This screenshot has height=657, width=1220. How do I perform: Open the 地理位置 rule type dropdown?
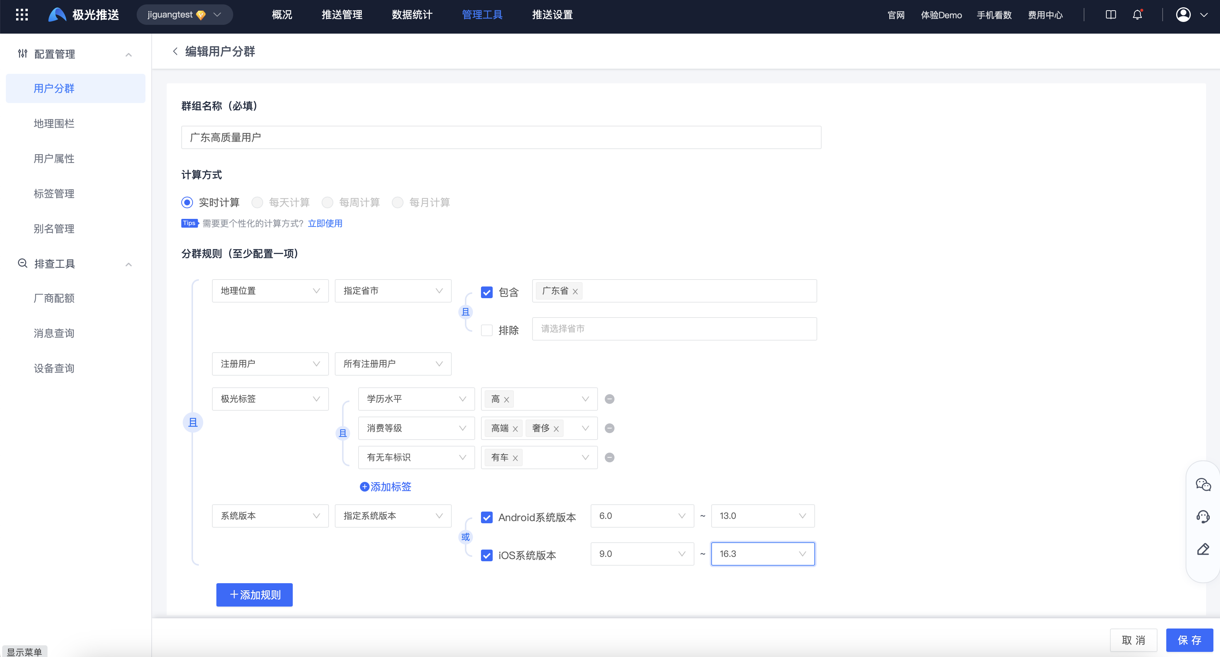[x=270, y=290]
